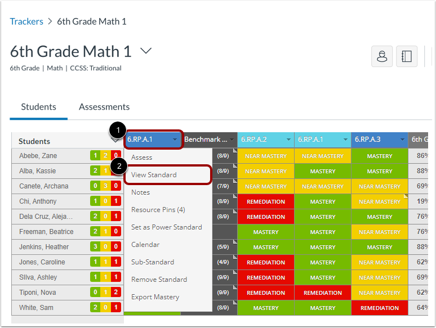The height and width of the screenshot is (328, 436).
Task: Open student Freeman, Beatrice
Action: pos(46,232)
